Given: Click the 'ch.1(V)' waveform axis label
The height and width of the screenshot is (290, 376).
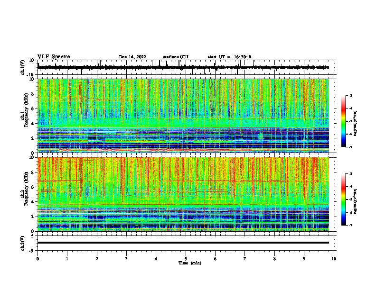Looking at the screenshot, I should click(x=22, y=67).
